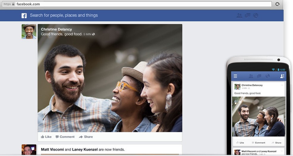Tap the Share arrow on the phone post
This screenshot has width=293, height=156.
(273, 143)
